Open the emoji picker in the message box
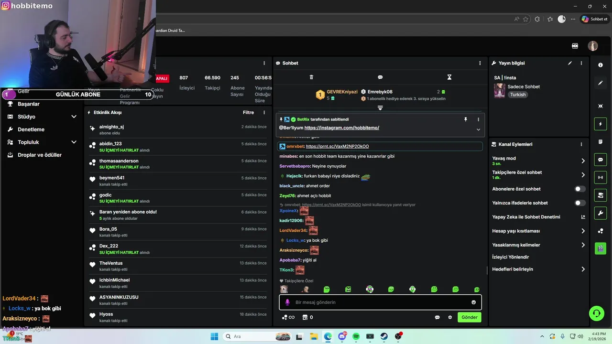This screenshot has height=344, width=612. [x=474, y=302]
